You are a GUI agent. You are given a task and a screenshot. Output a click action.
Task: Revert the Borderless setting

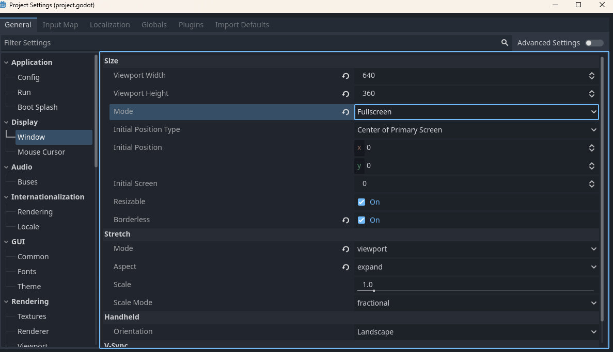pyautogui.click(x=345, y=220)
